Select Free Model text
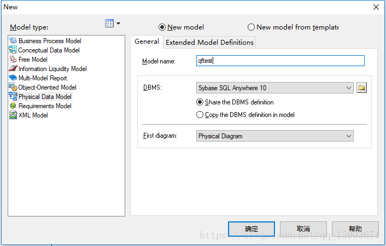 [x=33, y=60]
